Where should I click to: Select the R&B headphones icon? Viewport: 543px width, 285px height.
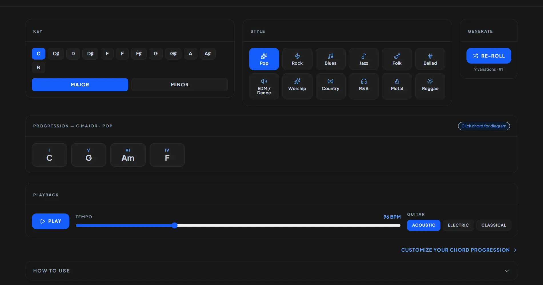tap(364, 81)
